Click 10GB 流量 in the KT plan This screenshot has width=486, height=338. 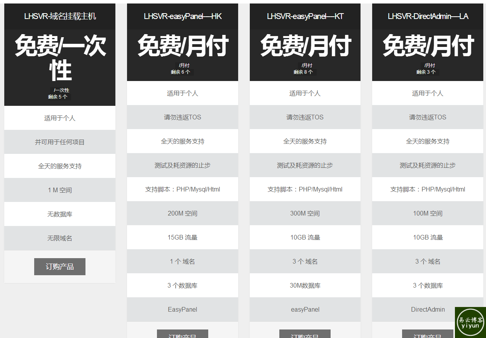tap(305, 237)
